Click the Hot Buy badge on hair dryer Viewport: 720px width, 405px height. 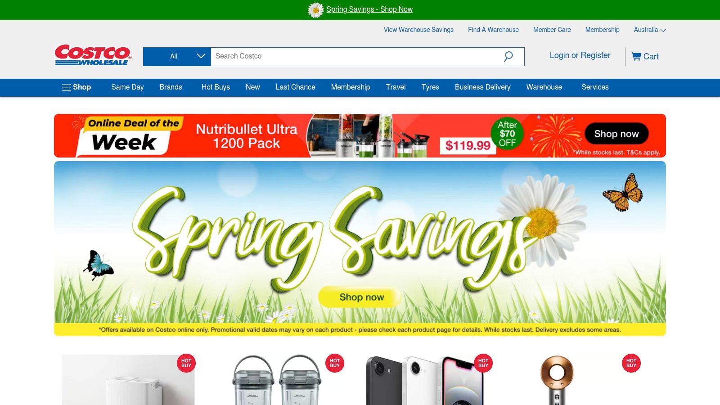[x=631, y=363]
